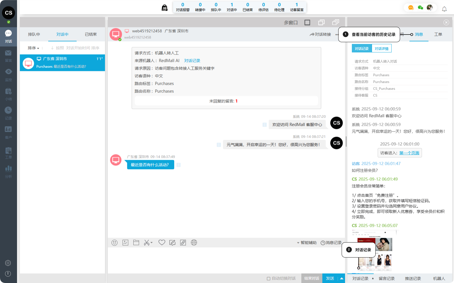Click the 结束对话 button
Screen dimensions: 454x283
312,278
